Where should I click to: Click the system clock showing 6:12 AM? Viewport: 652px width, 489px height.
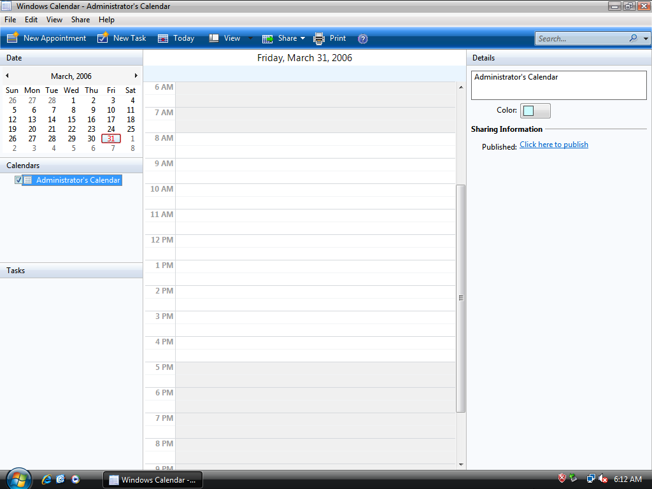pos(627,479)
